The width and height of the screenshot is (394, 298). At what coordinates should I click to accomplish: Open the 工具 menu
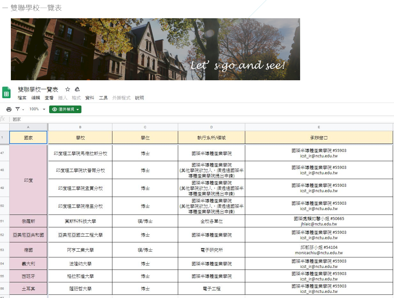pos(103,98)
